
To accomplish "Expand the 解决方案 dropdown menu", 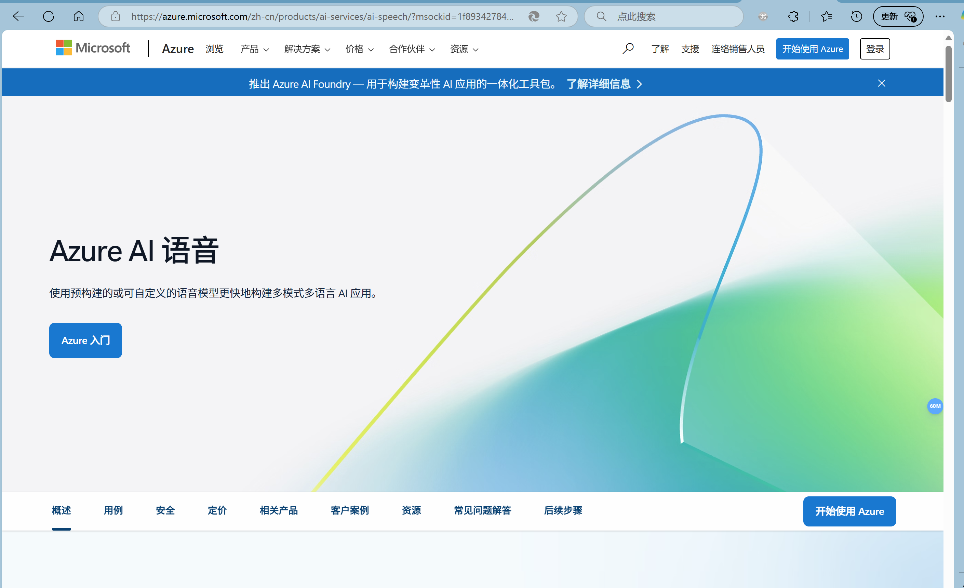I will click(x=307, y=49).
